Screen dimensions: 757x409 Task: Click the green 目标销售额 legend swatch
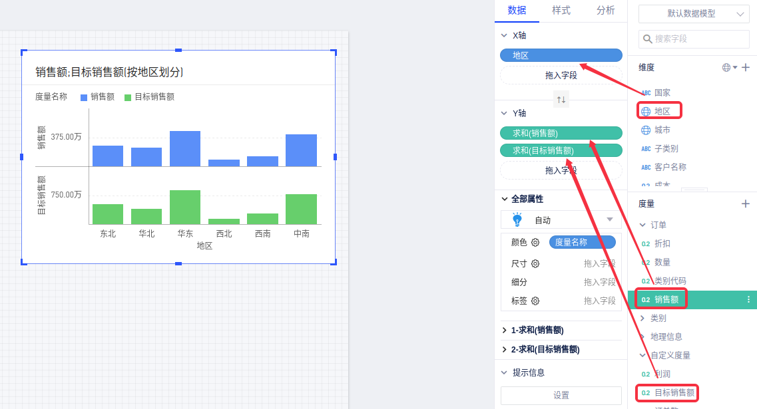pyautogui.click(x=128, y=97)
